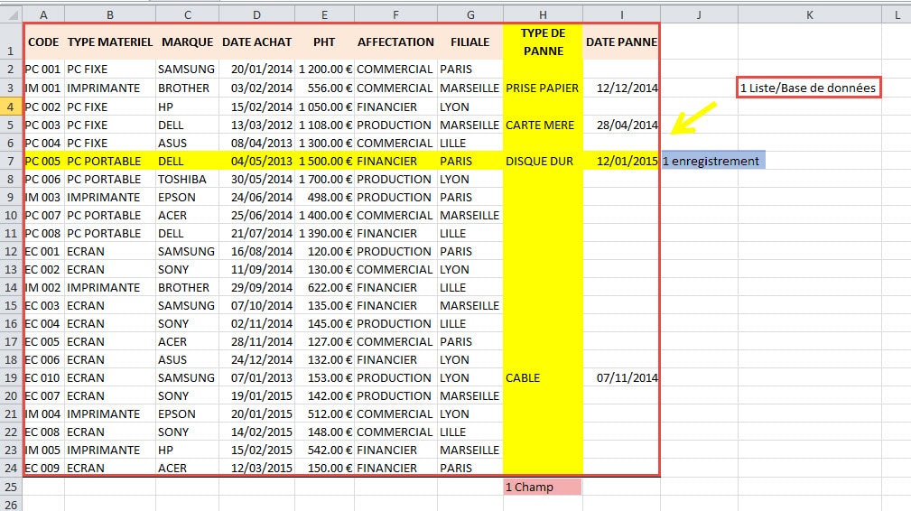Screen dimensions: 911x511
Task: Click purchase date 24/12/2014
Action: click(x=256, y=359)
